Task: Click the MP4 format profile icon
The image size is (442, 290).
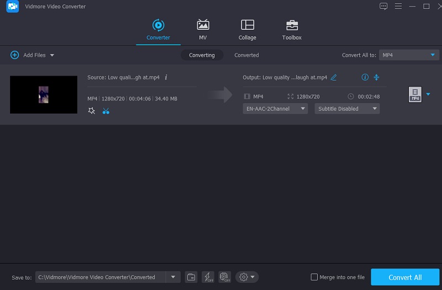Action: tap(415, 94)
